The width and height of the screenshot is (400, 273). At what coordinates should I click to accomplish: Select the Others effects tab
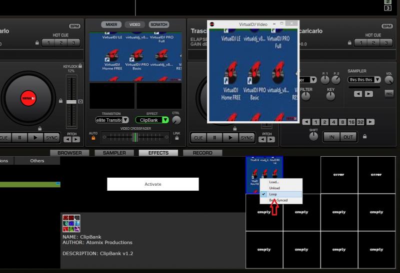click(x=37, y=161)
